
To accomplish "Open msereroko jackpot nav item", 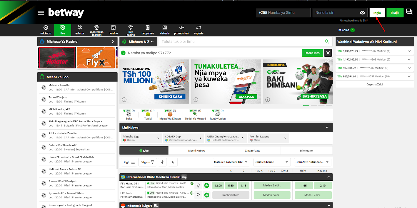I will click(x=97, y=30).
